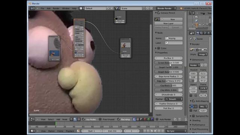Select the Render properties tab icon
The image size is (240, 135).
(x=198, y=33)
